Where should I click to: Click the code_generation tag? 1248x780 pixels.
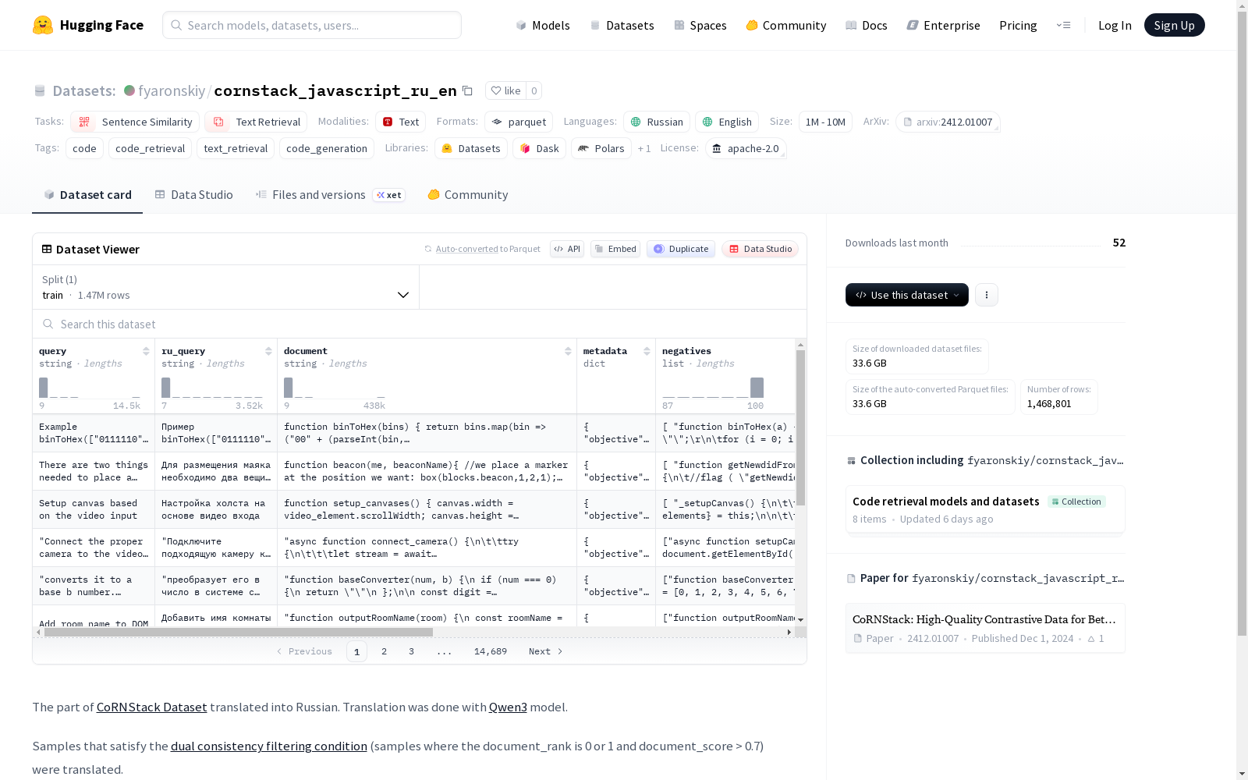pos(326,148)
